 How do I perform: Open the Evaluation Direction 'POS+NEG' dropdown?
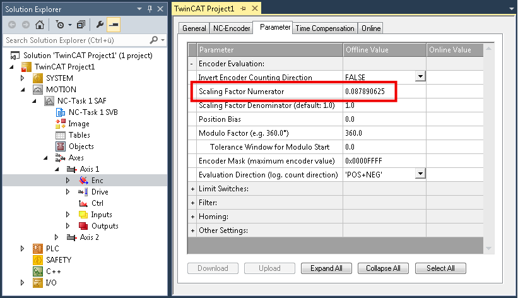pos(420,174)
